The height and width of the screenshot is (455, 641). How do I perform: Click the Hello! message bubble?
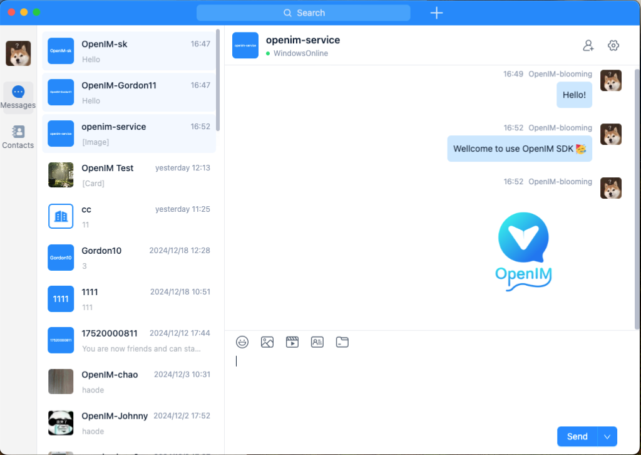pos(575,95)
